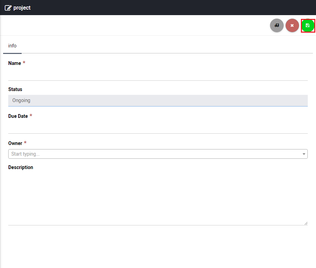Click the green save floppy disk button

click(x=308, y=25)
